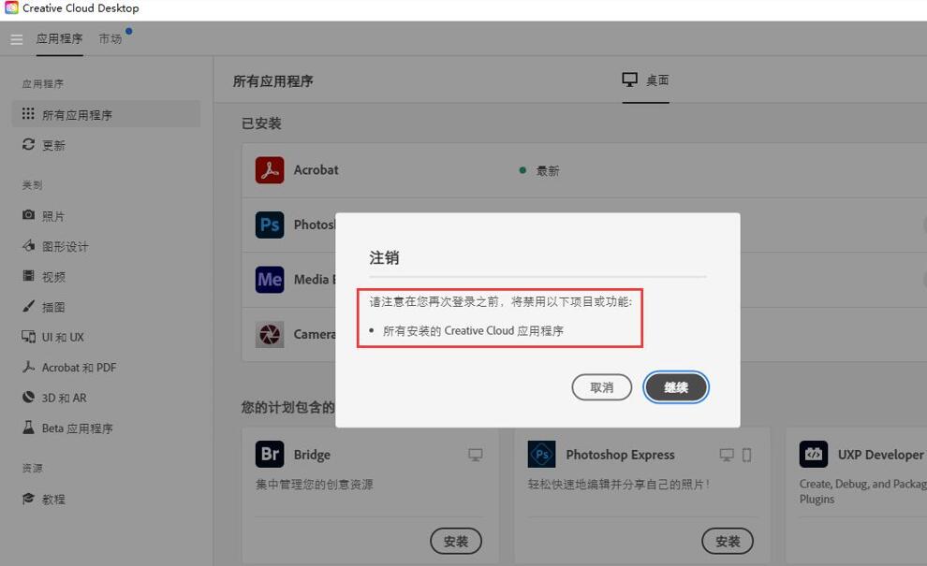The height and width of the screenshot is (566, 927).
Task: Click the film icon for 视频
Action: pos(28,275)
